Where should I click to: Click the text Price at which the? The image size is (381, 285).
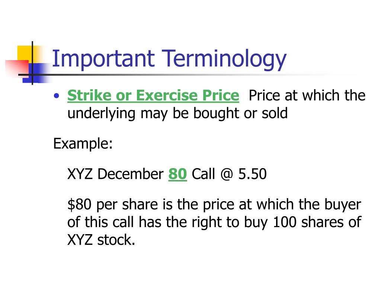(307, 95)
